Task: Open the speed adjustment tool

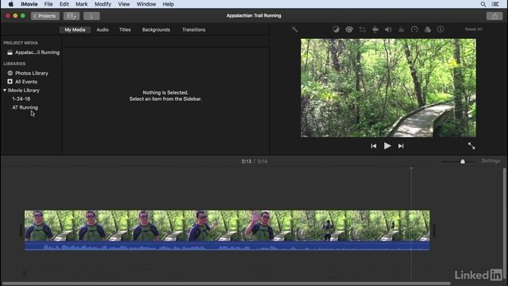Action: [414, 29]
